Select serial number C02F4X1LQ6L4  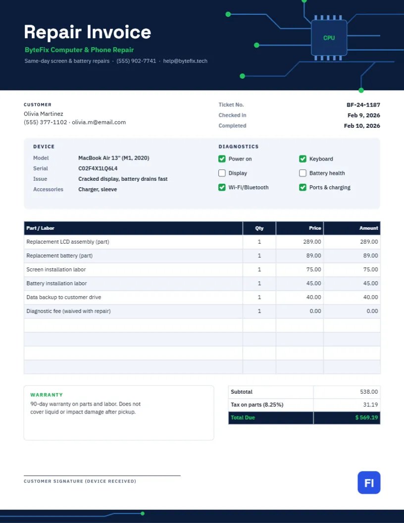[x=98, y=168]
